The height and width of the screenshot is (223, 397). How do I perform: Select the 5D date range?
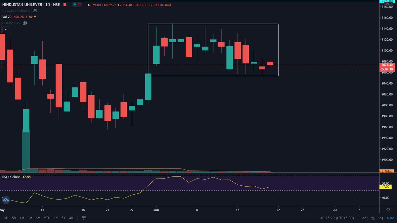[14, 218]
